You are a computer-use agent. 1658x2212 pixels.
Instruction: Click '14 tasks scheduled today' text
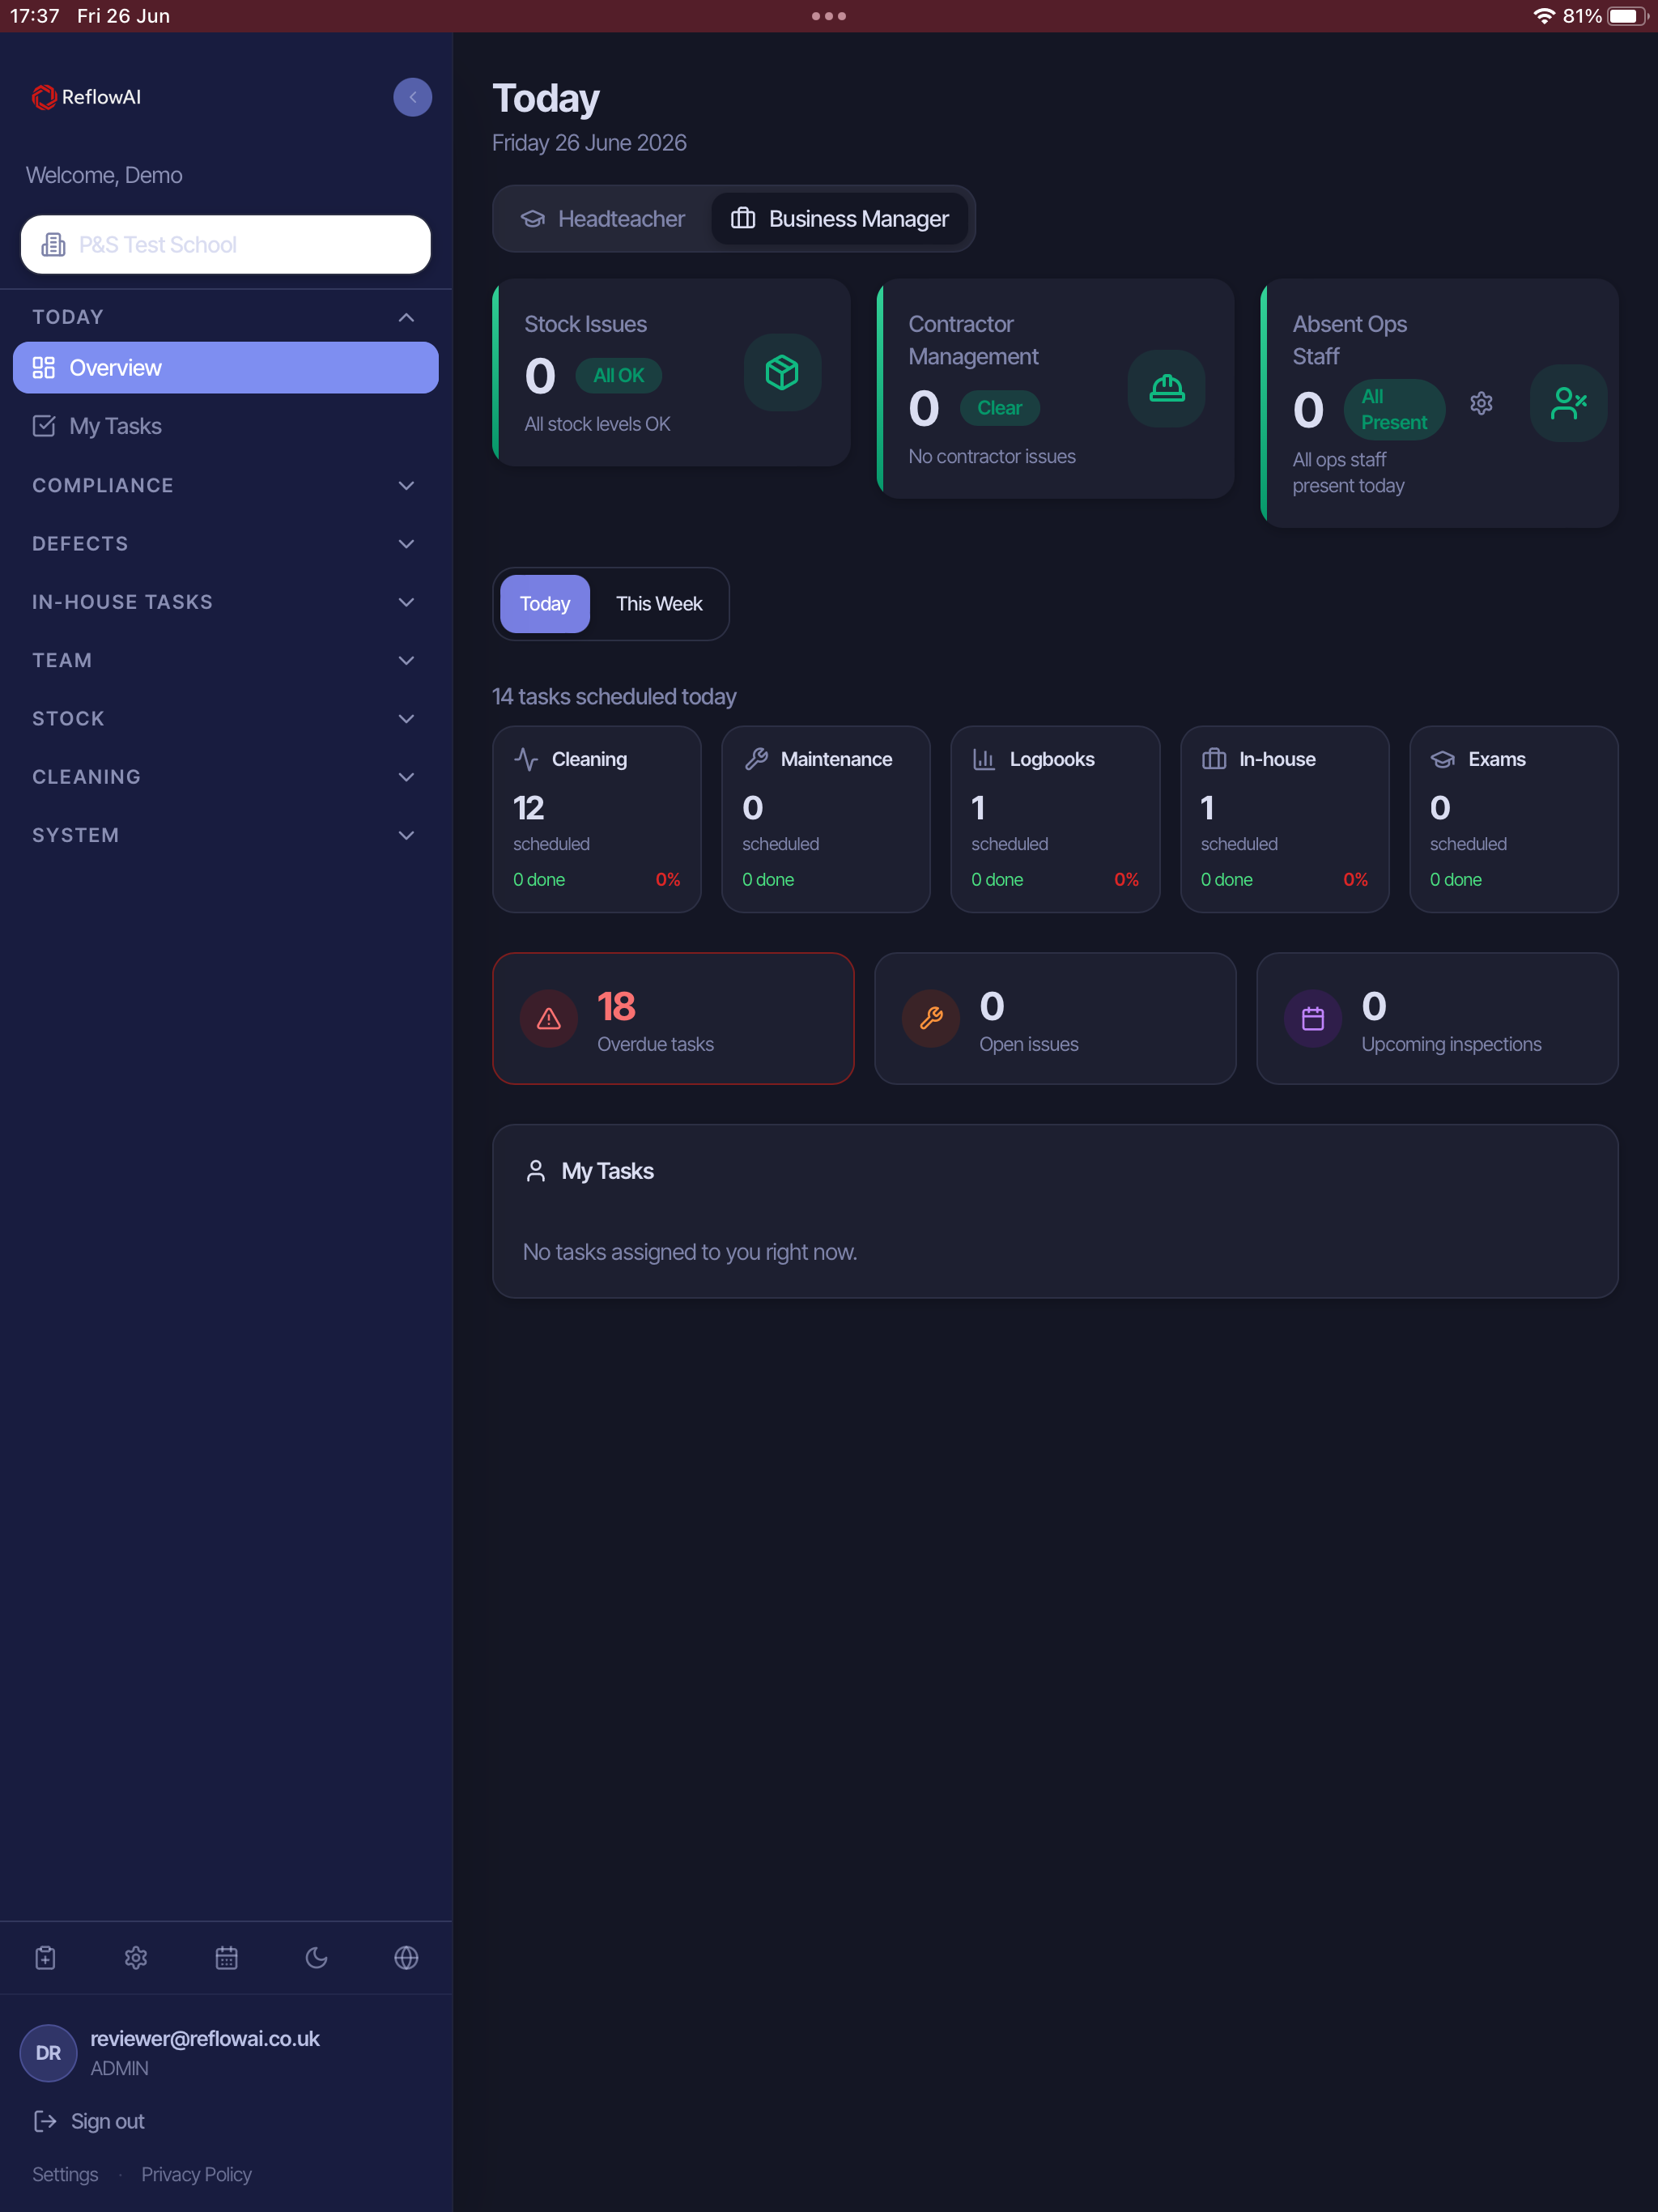(x=614, y=696)
